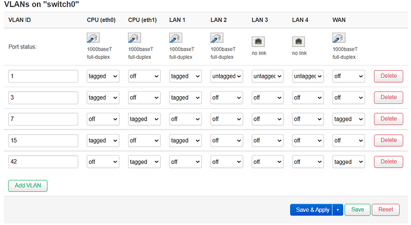Delete the VLAN 7 row
The image size is (411, 225).
coord(388,119)
